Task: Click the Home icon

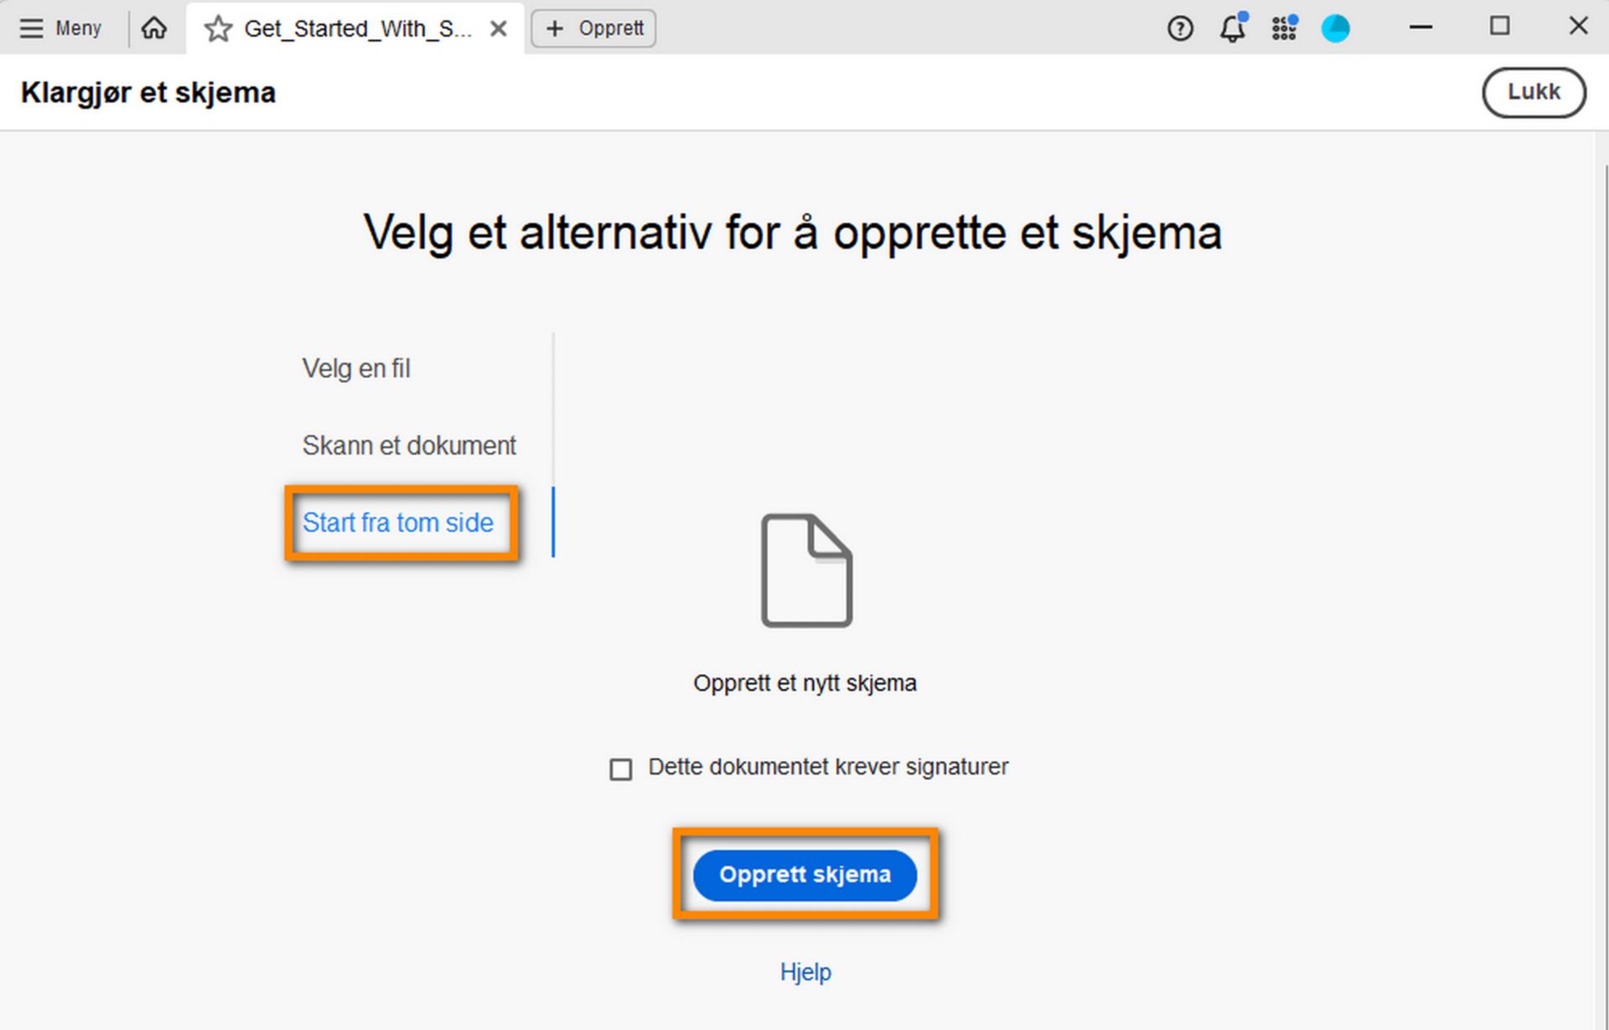Action: point(154,28)
